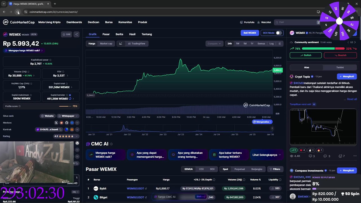Open external link for Bybit WEMIX/USDT

coord(146,189)
